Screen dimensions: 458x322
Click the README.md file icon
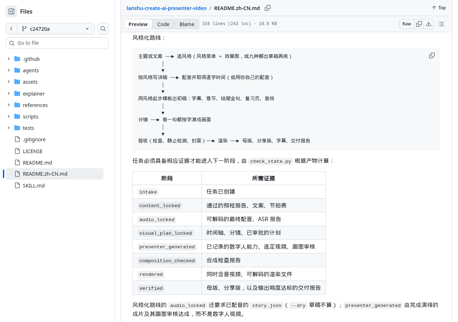pos(17,162)
